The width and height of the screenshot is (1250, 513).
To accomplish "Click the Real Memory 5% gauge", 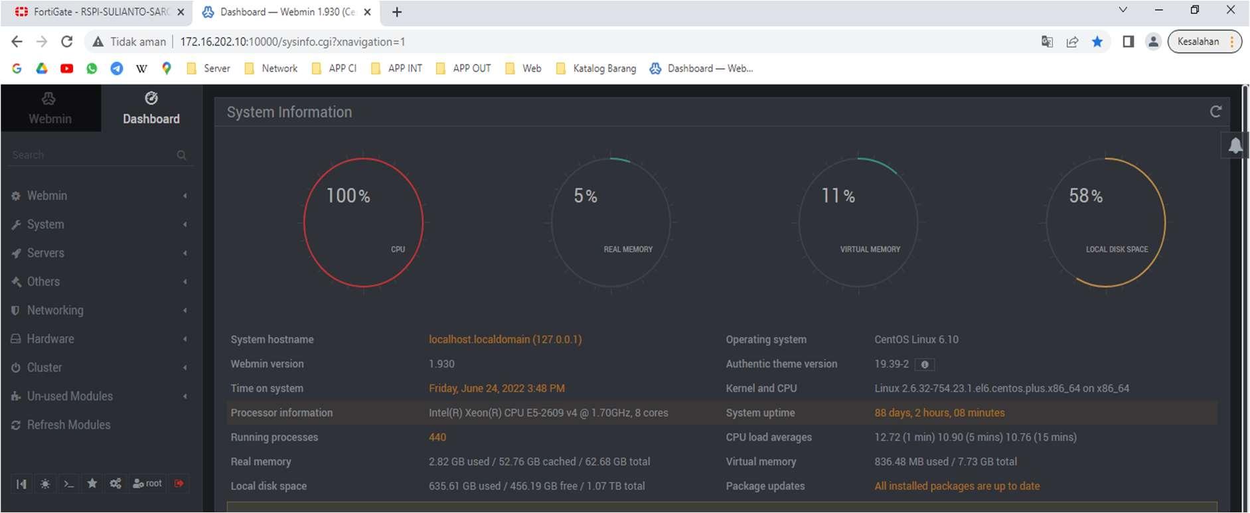I will (611, 222).
